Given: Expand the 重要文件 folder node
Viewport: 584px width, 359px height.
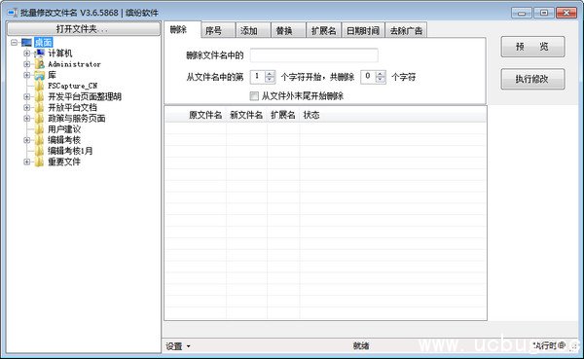Looking at the screenshot, I should [x=27, y=162].
